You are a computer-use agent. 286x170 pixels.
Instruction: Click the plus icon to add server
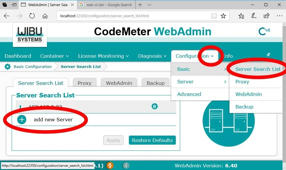point(22,120)
